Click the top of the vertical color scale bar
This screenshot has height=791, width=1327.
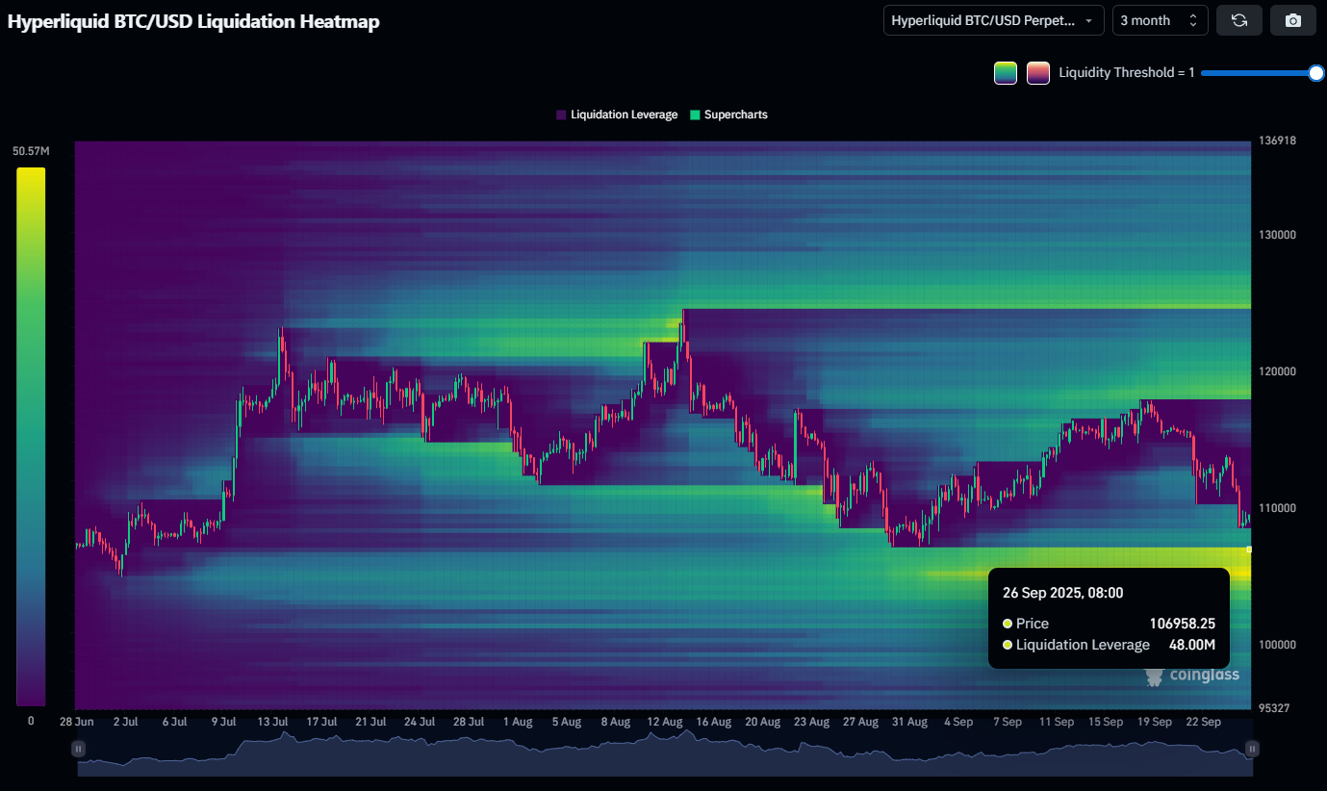(31, 173)
